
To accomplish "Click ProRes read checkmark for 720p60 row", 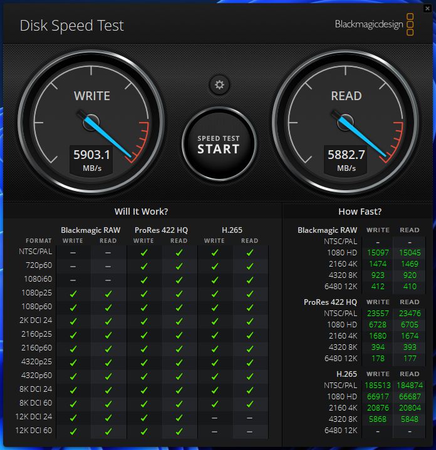I will tap(179, 267).
